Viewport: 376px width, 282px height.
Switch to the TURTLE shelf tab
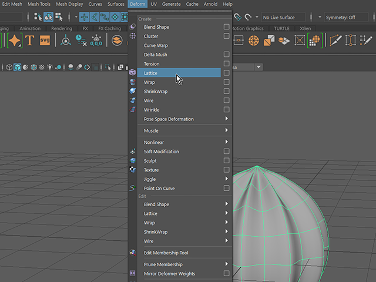pos(281,28)
